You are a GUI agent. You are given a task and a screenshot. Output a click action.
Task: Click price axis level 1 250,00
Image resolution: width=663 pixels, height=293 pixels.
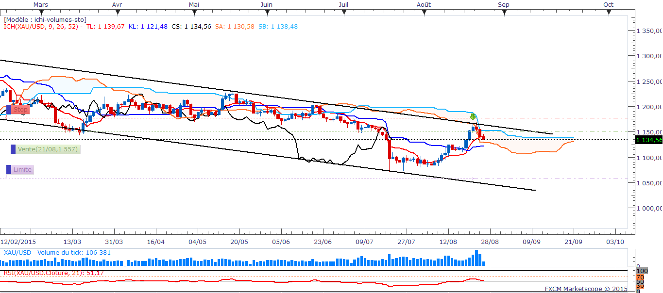click(x=650, y=81)
